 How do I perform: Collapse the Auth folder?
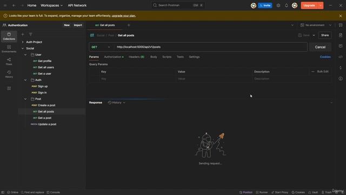25,80
